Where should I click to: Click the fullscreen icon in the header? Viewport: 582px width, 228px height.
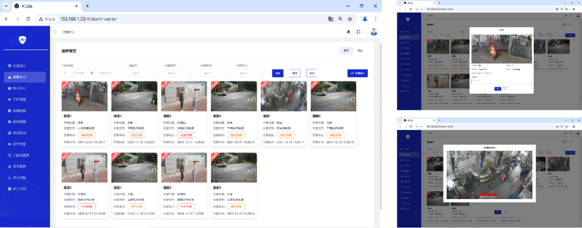[359, 32]
